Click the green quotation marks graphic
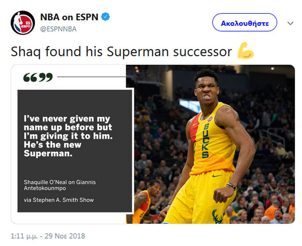This screenshot has width=302, height=246. [x=38, y=77]
